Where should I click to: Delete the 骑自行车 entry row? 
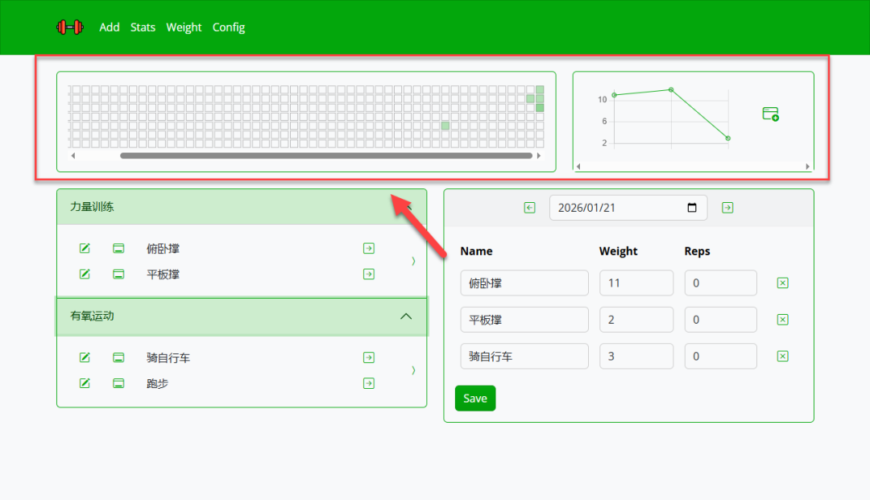click(782, 357)
